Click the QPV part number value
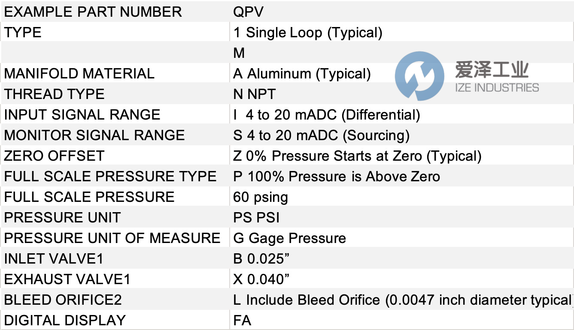Viewport: 574px width, 330px height. 248,12
